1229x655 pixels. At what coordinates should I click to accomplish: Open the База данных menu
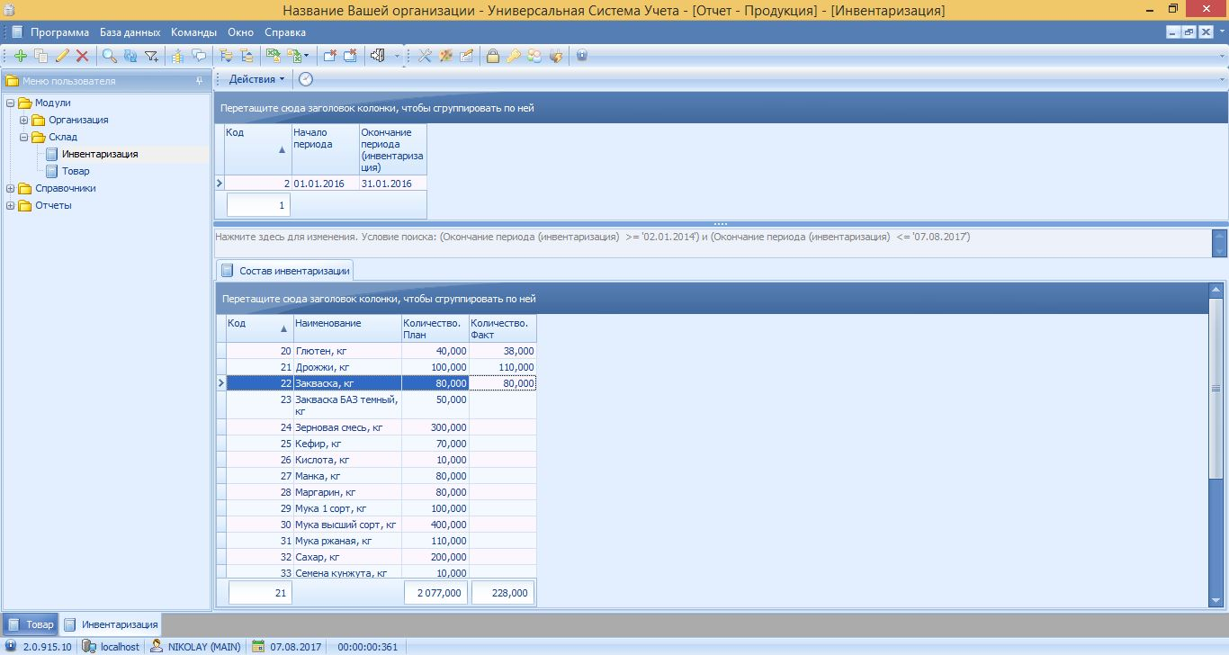(x=130, y=32)
